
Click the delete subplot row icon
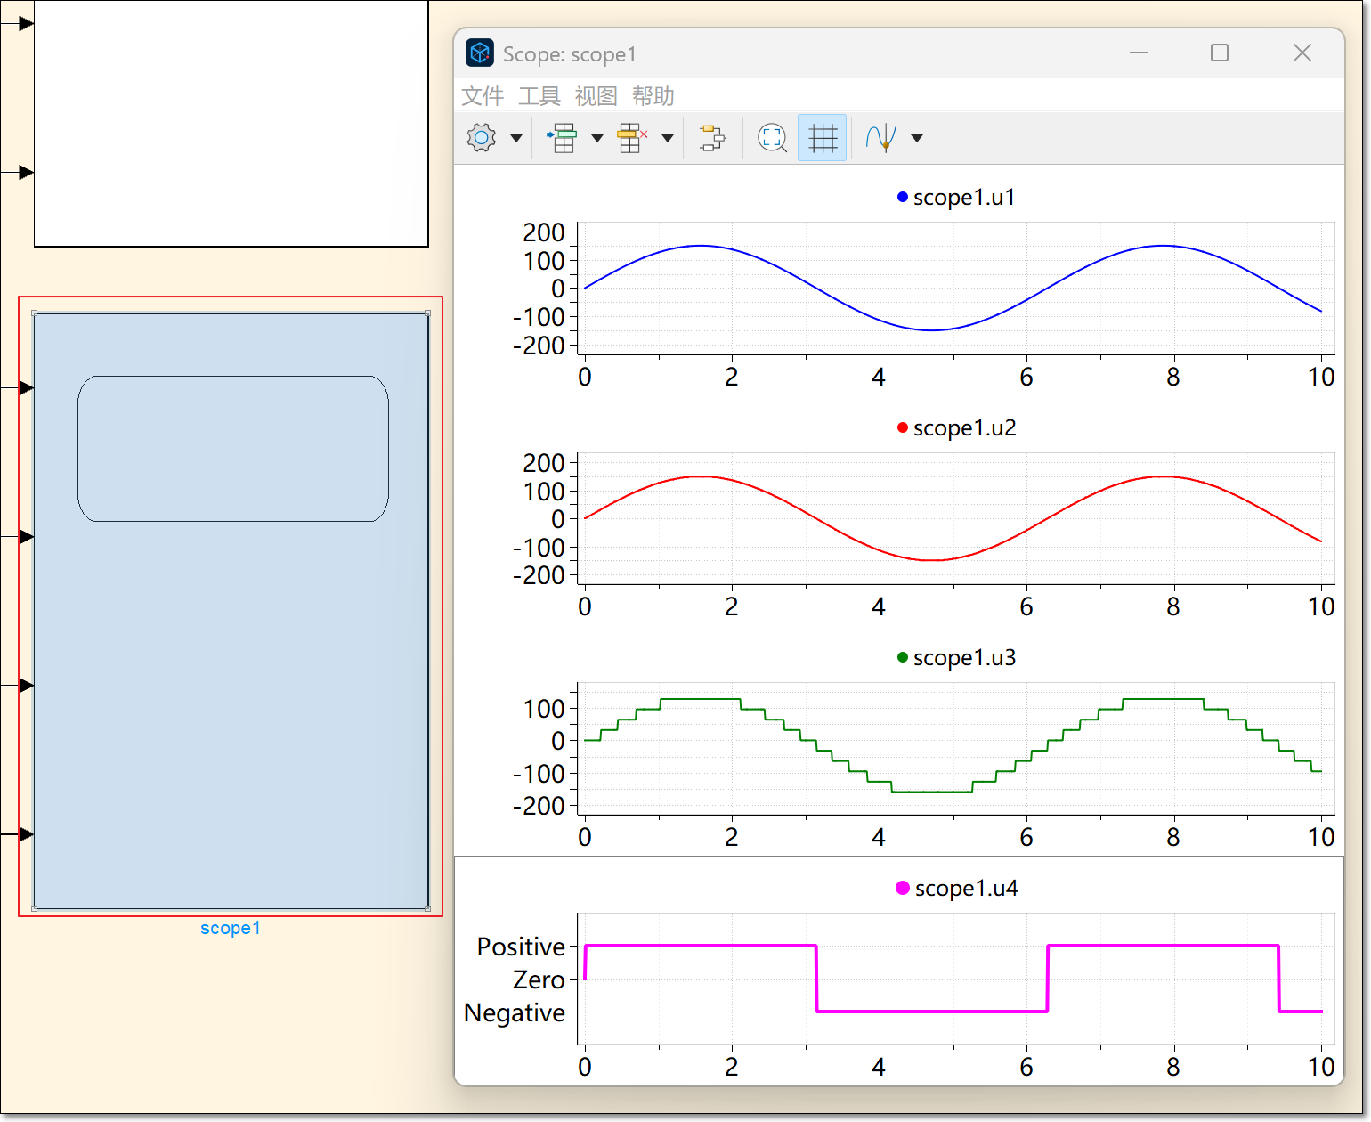click(632, 138)
